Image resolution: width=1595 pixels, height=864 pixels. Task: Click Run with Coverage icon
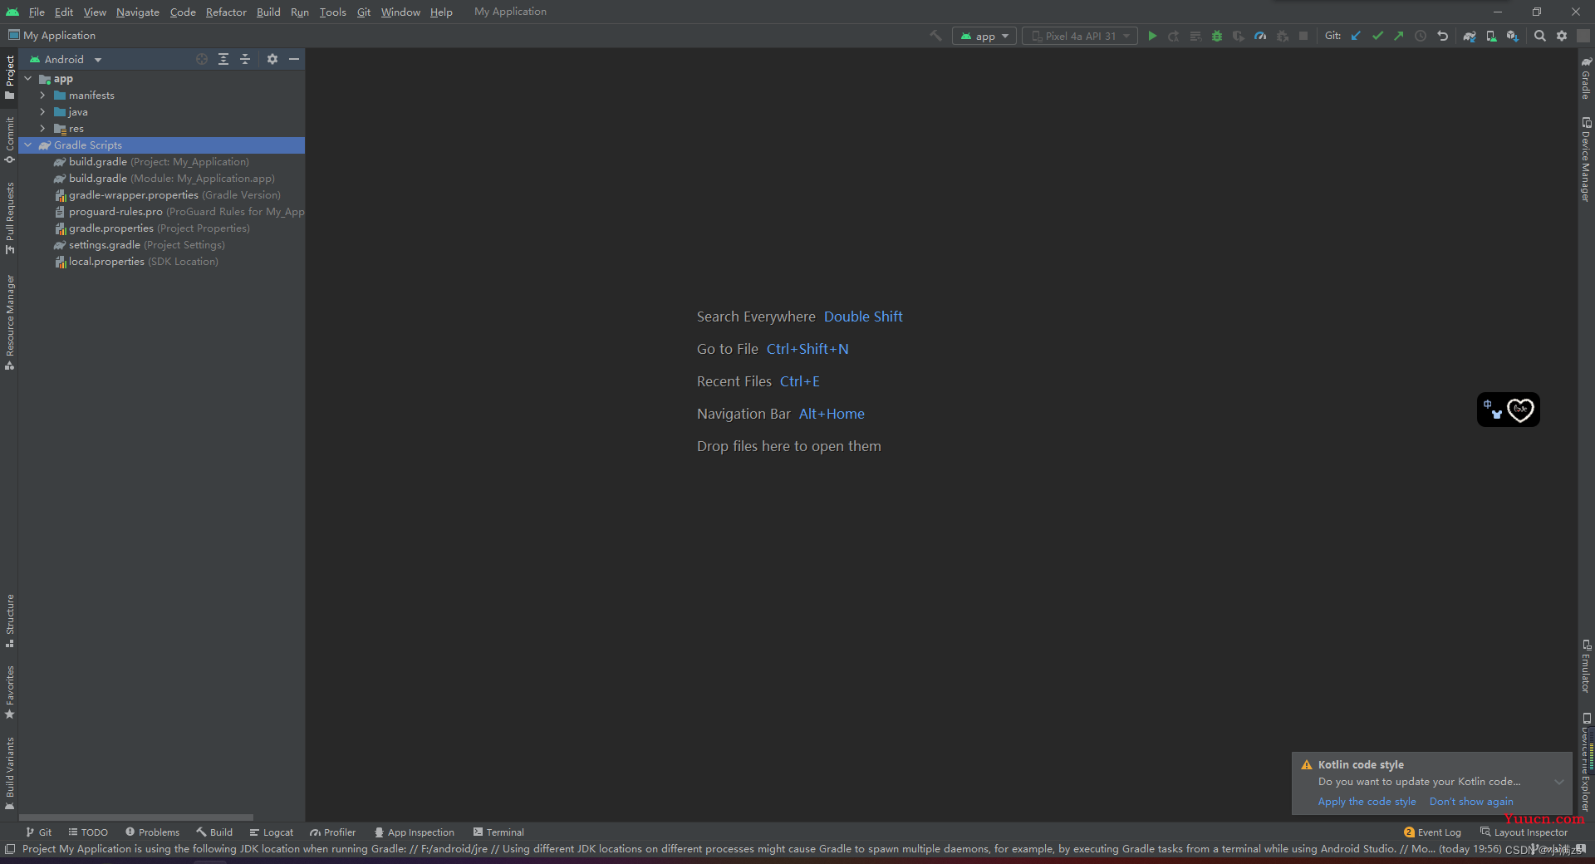point(1239,36)
